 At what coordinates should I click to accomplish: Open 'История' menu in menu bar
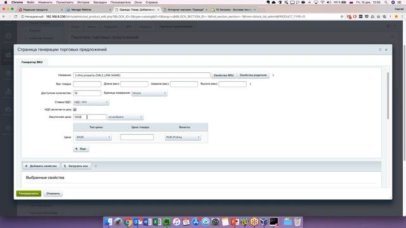point(83,3)
